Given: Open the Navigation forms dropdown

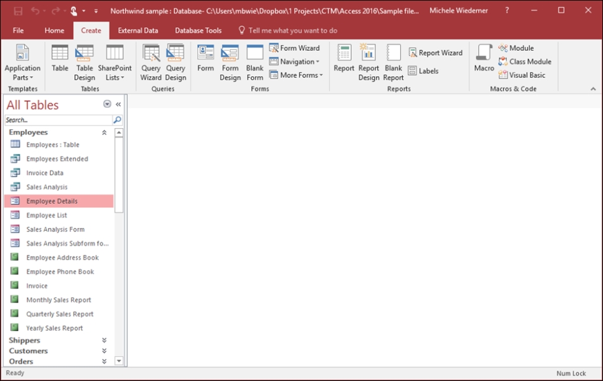Looking at the screenshot, I should pyautogui.click(x=295, y=61).
